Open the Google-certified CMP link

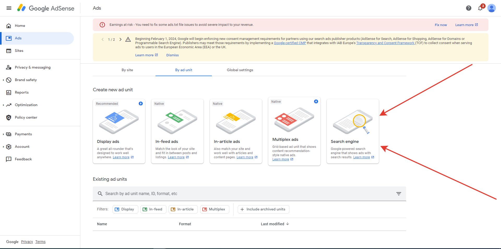point(290,43)
